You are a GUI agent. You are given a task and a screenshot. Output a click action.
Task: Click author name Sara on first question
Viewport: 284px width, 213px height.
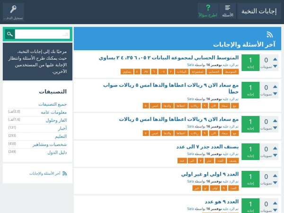190,65
